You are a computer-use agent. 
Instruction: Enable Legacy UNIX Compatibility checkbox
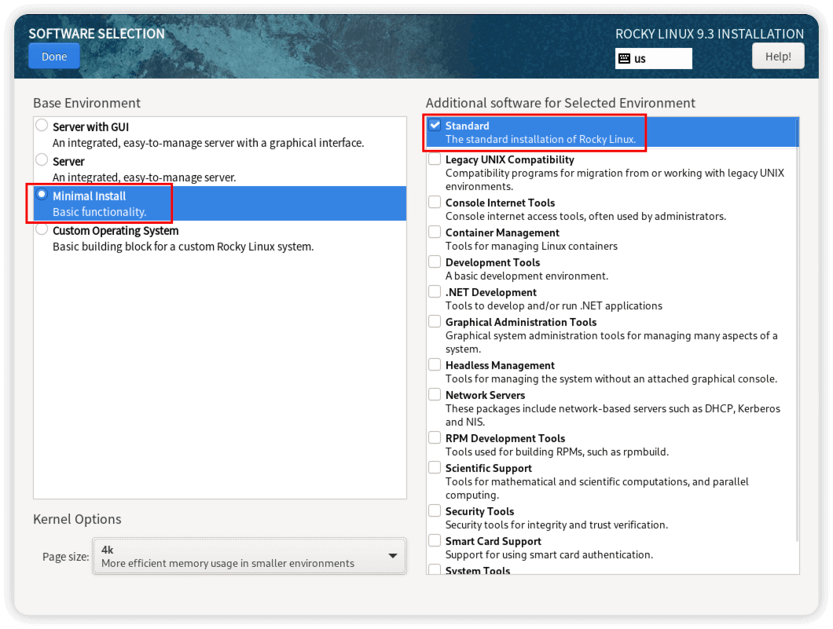point(435,159)
